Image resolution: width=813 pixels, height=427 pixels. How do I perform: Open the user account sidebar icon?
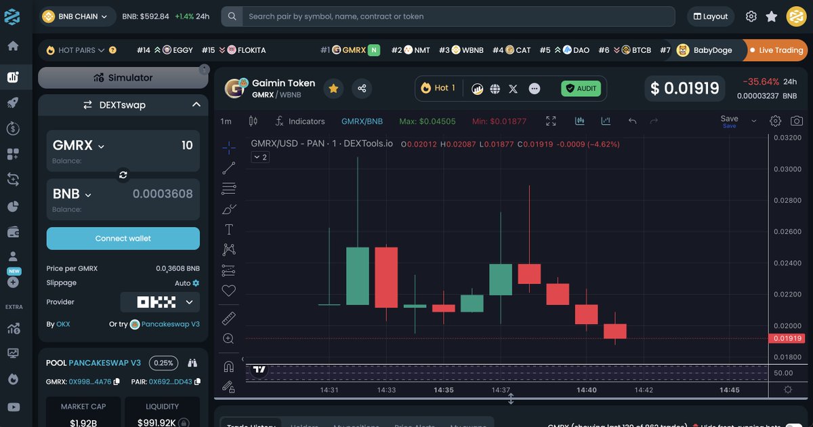coord(13,257)
